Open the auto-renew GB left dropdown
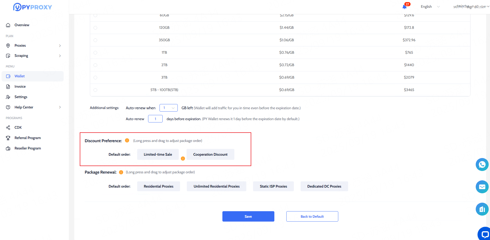490x240 pixels. (168, 108)
